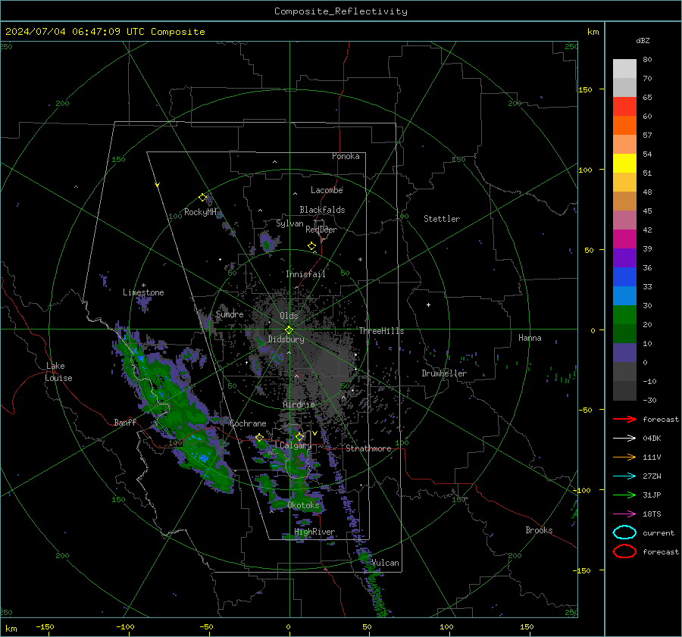Image resolution: width=682 pixels, height=637 pixels.
Task: Click the yellow diamond marker near RockyMH
Action: [202, 198]
